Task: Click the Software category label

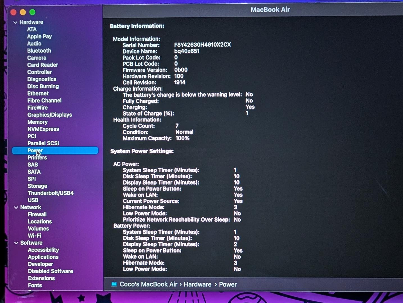Action: tap(31, 243)
